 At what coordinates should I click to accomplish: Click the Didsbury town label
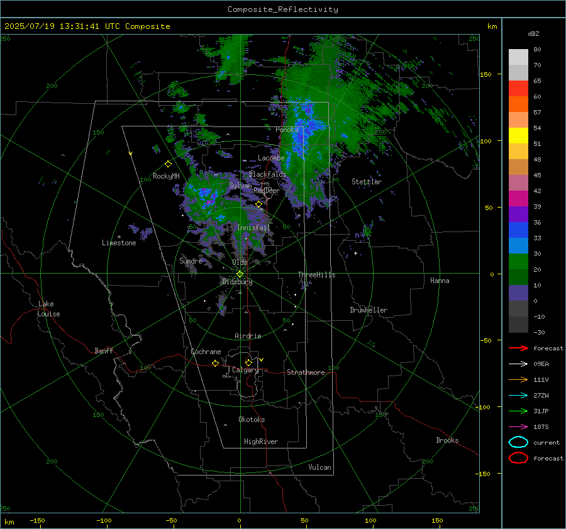[237, 282]
